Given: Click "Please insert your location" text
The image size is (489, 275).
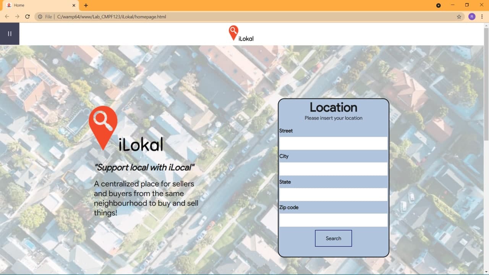Looking at the screenshot, I should (x=334, y=118).
